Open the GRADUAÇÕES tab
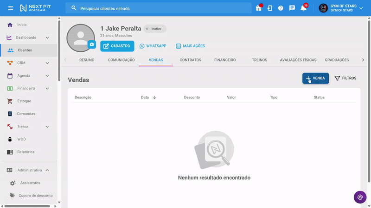 click(337, 60)
